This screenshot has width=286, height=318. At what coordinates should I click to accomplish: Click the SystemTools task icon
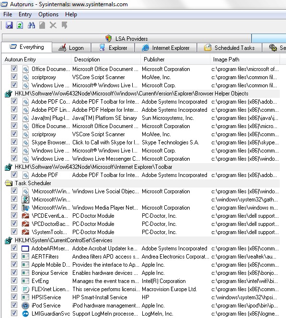point(25,232)
